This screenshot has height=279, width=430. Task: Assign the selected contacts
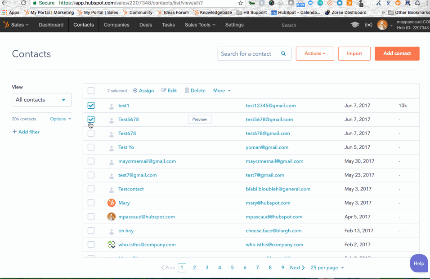click(x=143, y=91)
